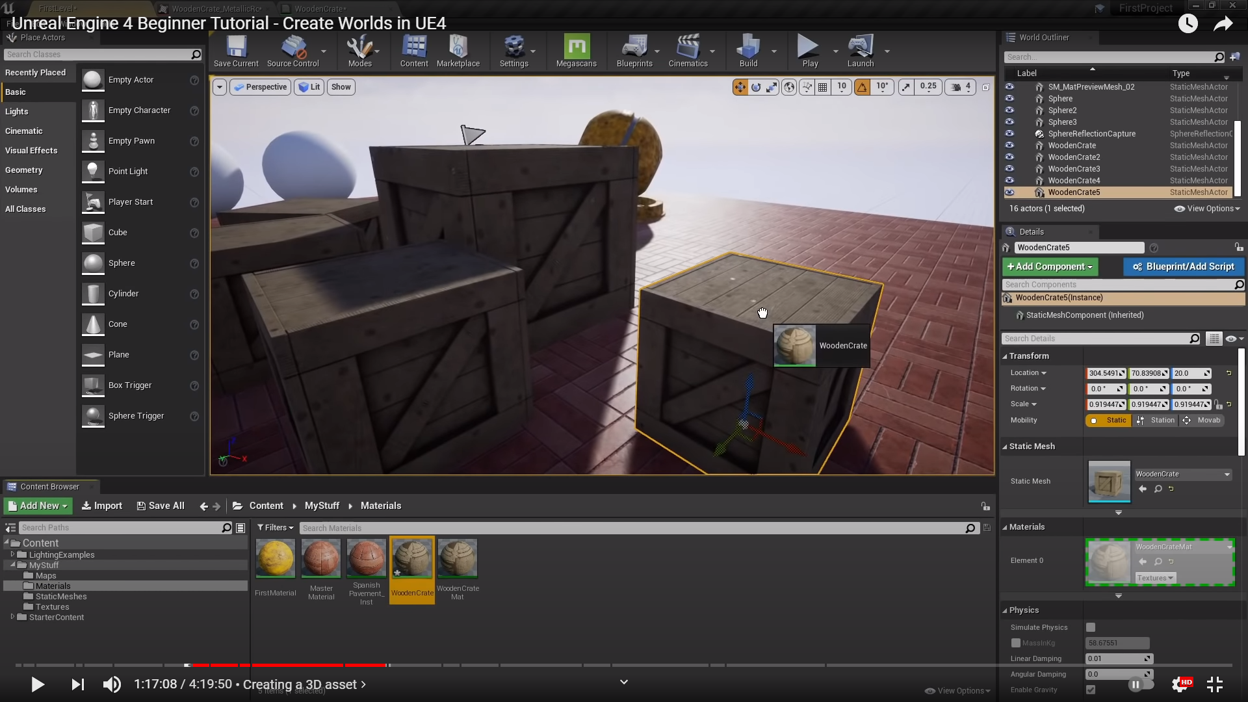Toggle the Simulate Physics checkbox
The image size is (1248, 702).
click(x=1091, y=627)
